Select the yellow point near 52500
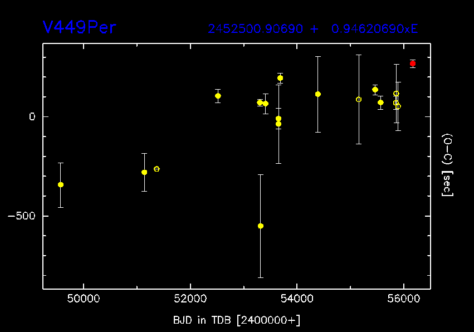 (218, 96)
